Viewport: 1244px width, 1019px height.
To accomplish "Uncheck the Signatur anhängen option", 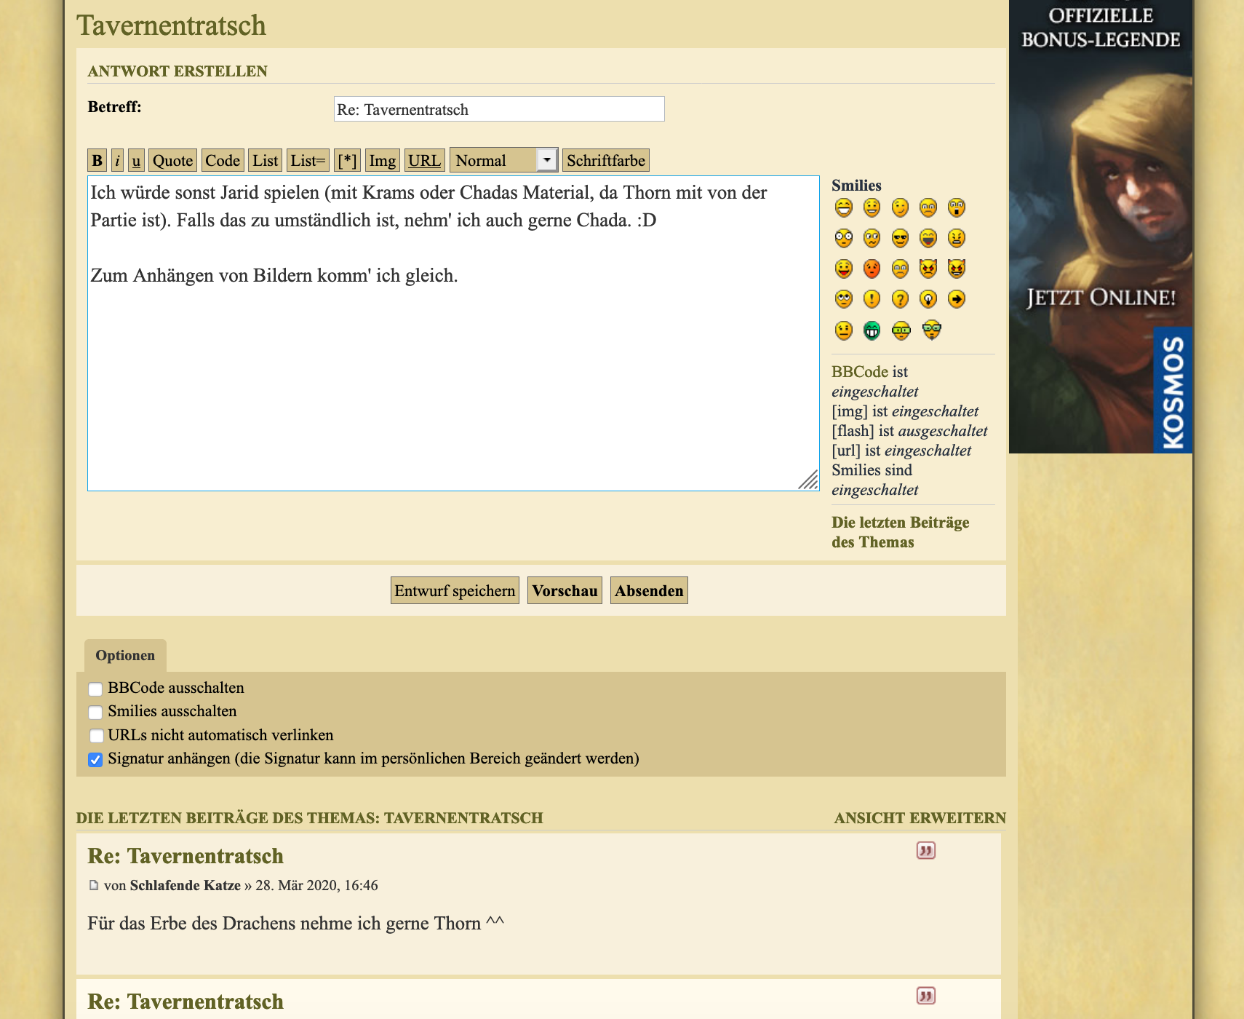I will click(x=95, y=760).
